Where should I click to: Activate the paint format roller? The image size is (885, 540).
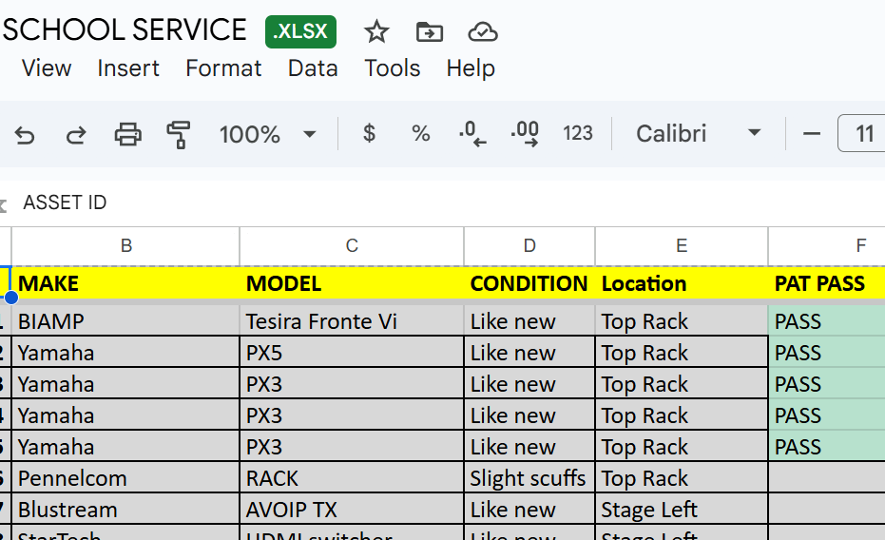coord(178,134)
